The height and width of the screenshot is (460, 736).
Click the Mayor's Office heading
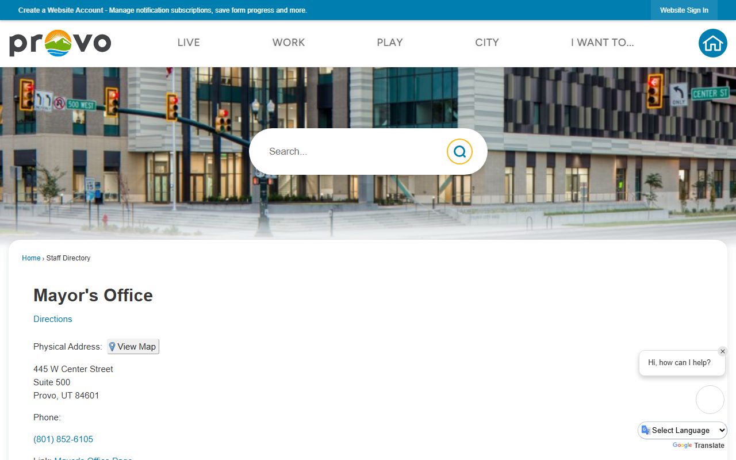click(93, 295)
